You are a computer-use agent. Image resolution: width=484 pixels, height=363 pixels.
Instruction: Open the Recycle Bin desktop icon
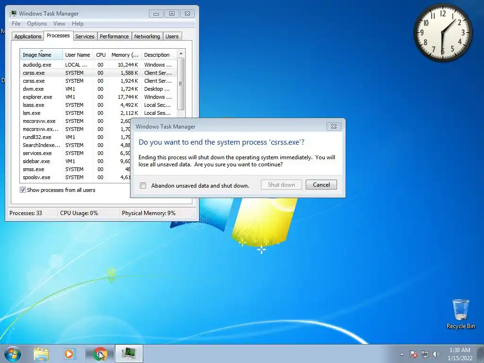pos(460,314)
